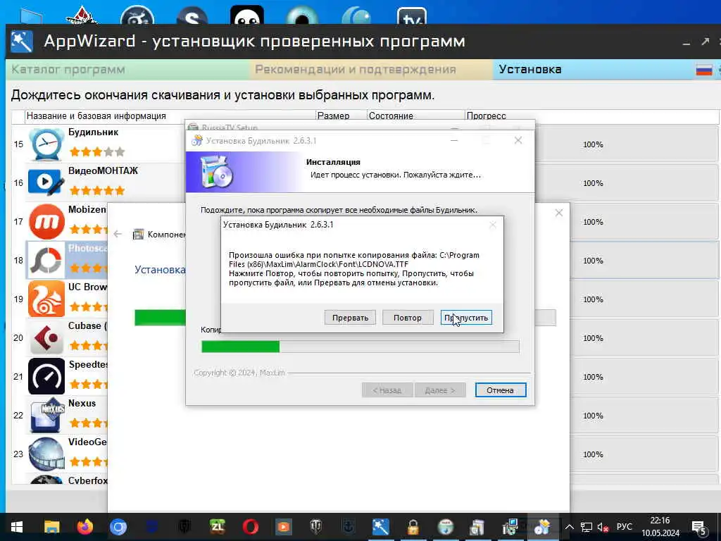
Task: Click the ВидеоМОНТАЖ program name text
Action: tap(103, 170)
